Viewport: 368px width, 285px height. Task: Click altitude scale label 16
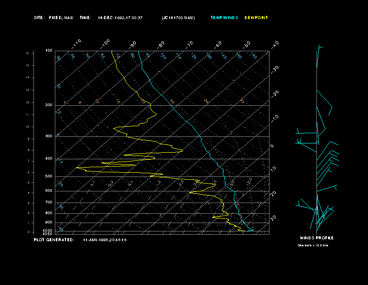(x=28, y=53)
